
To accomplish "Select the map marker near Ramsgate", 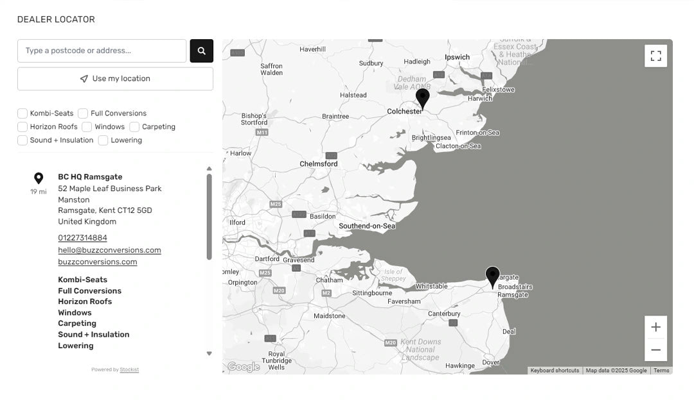I will click(x=492, y=277).
